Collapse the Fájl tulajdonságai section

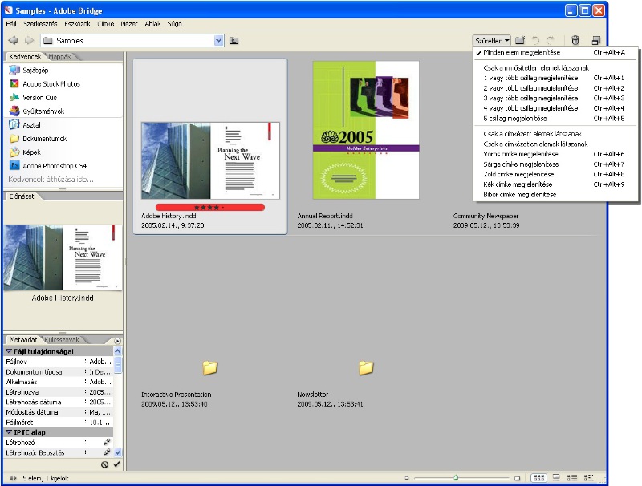click(x=9, y=351)
